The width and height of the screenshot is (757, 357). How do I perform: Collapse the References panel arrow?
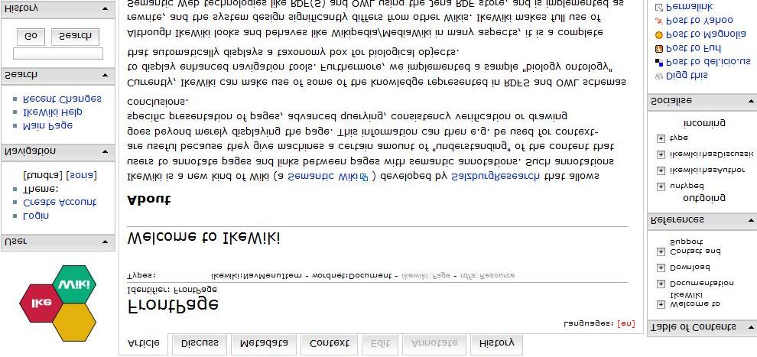pyautogui.click(x=751, y=220)
